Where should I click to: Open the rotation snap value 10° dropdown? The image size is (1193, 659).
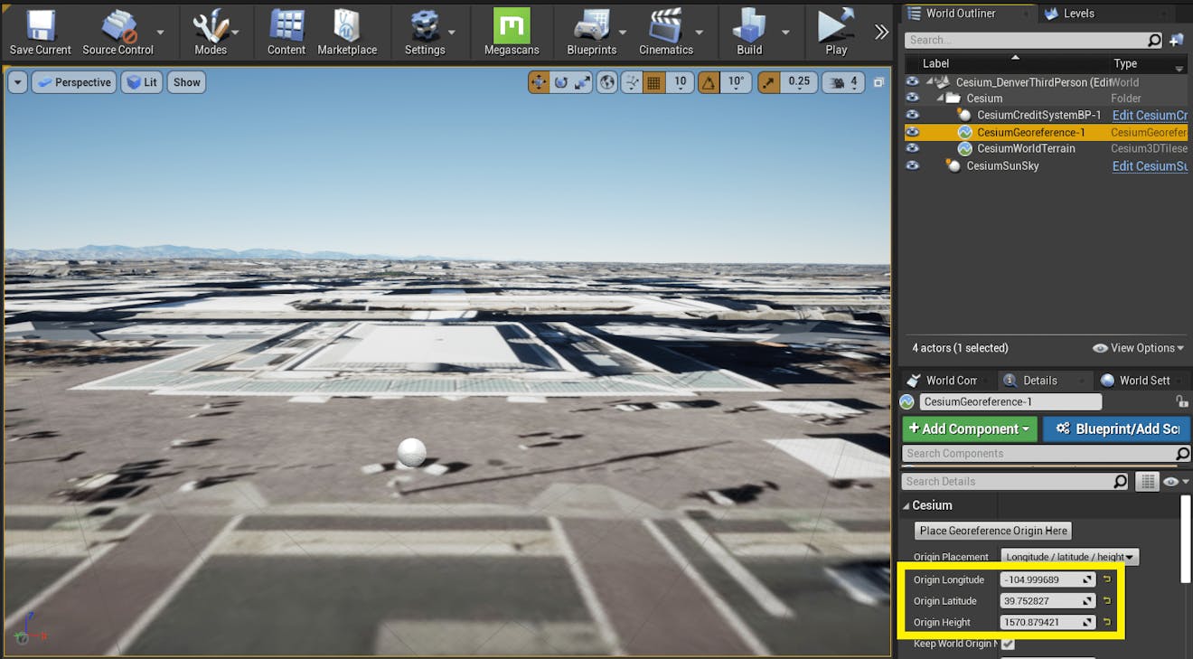[737, 82]
